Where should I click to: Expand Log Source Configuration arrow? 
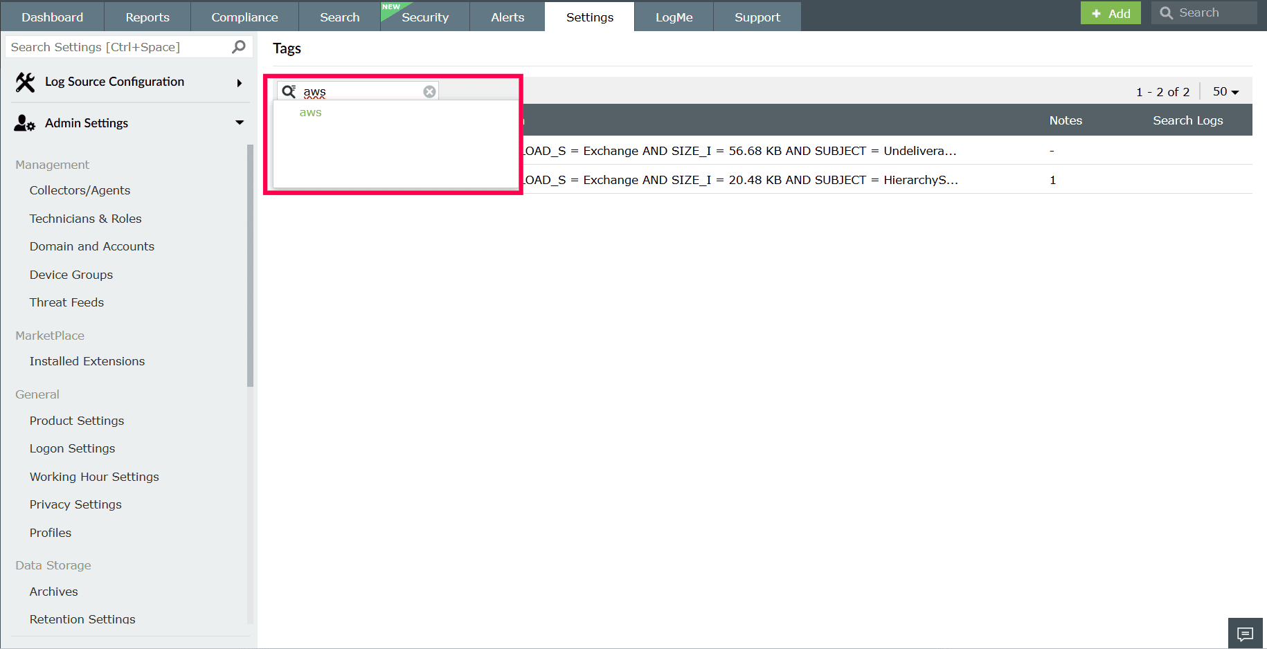click(240, 83)
